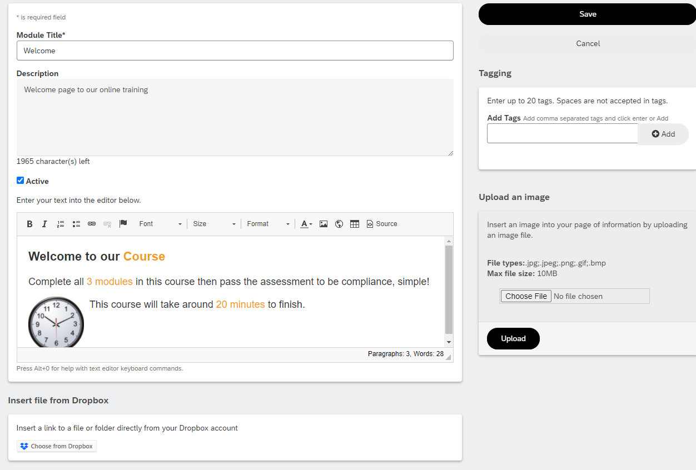The width and height of the screenshot is (696, 470).
Task: Open the Font dropdown
Action: (x=160, y=224)
